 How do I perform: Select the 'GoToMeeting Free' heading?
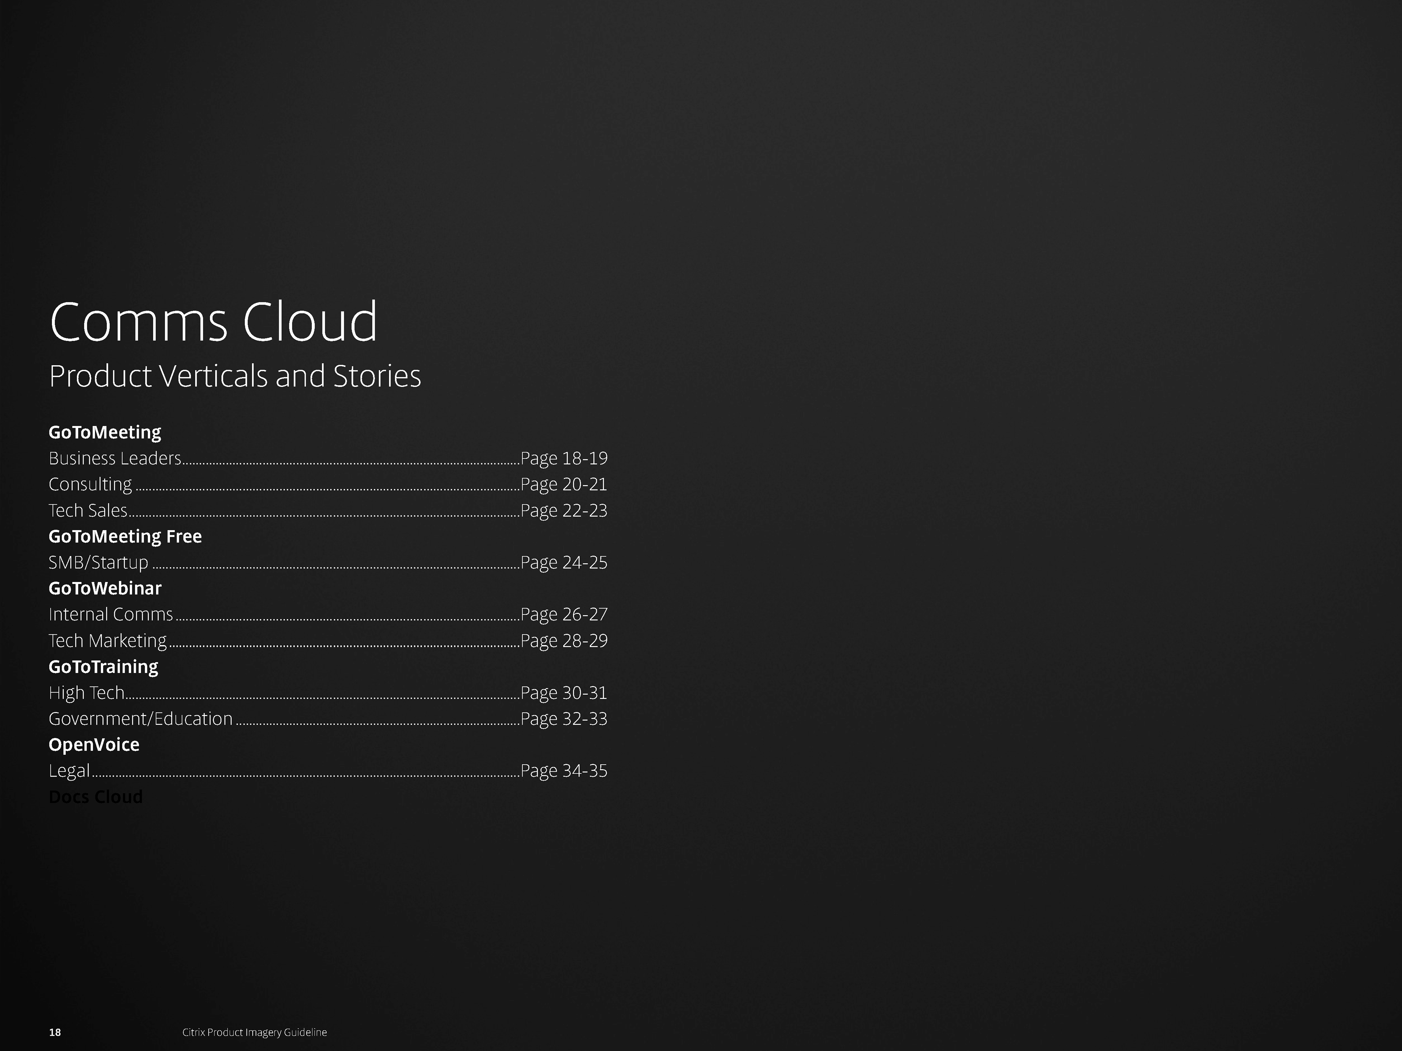click(125, 536)
